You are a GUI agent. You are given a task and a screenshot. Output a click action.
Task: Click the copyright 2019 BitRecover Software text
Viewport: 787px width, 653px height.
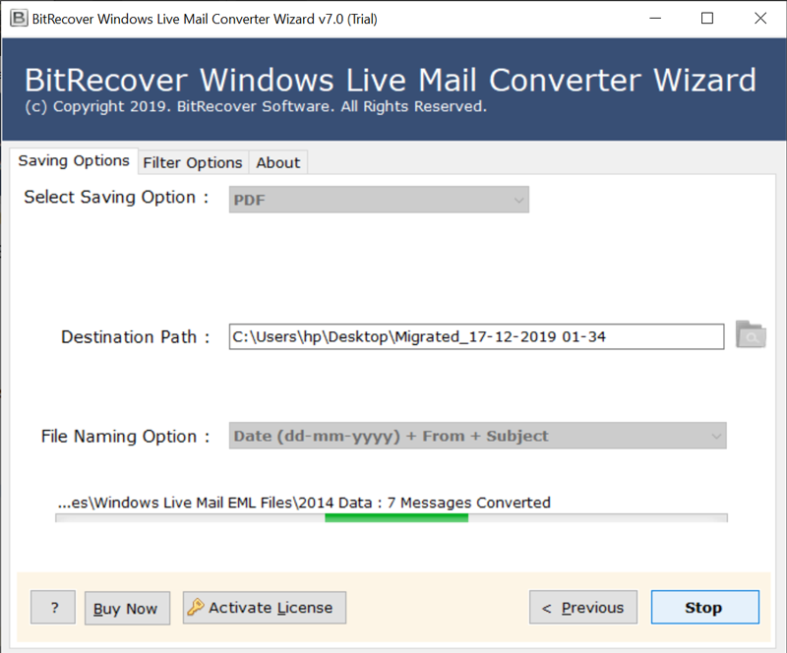256,106
